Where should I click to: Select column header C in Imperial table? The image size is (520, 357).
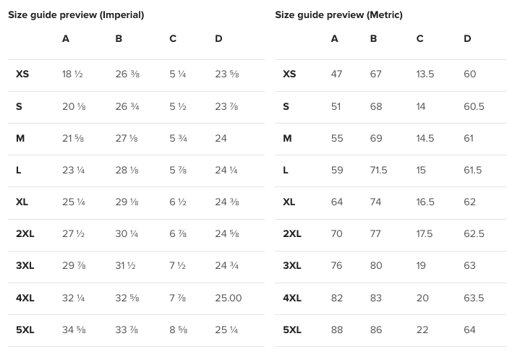[173, 39]
